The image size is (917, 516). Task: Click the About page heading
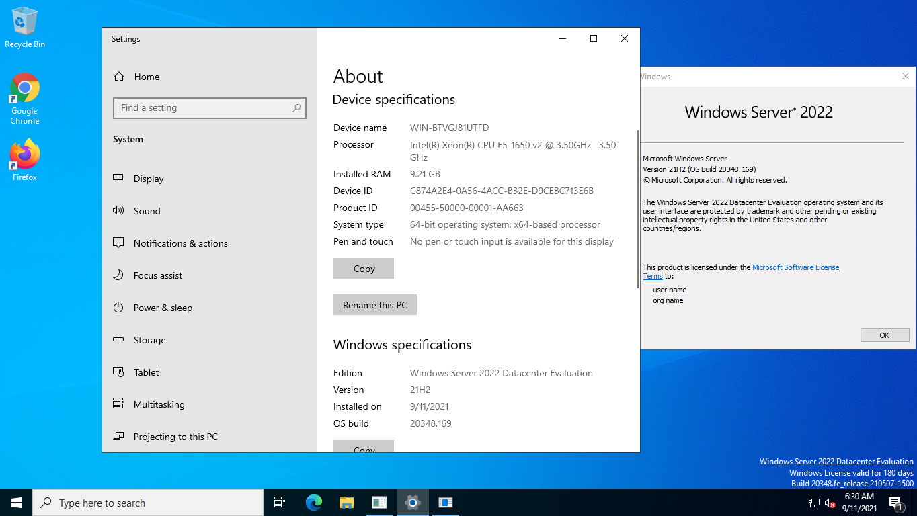coord(358,76)
